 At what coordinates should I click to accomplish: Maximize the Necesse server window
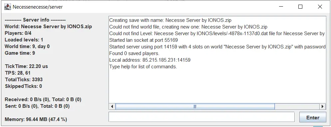pos(300,7)
